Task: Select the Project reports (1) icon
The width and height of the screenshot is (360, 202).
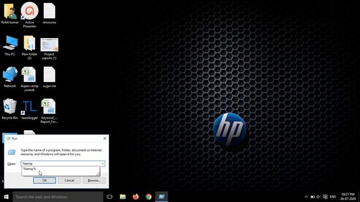Action: click(49, 44)
